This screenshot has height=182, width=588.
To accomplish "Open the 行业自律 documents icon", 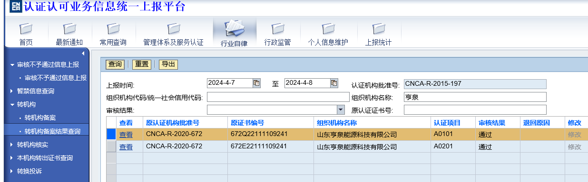I will (234, 29).
